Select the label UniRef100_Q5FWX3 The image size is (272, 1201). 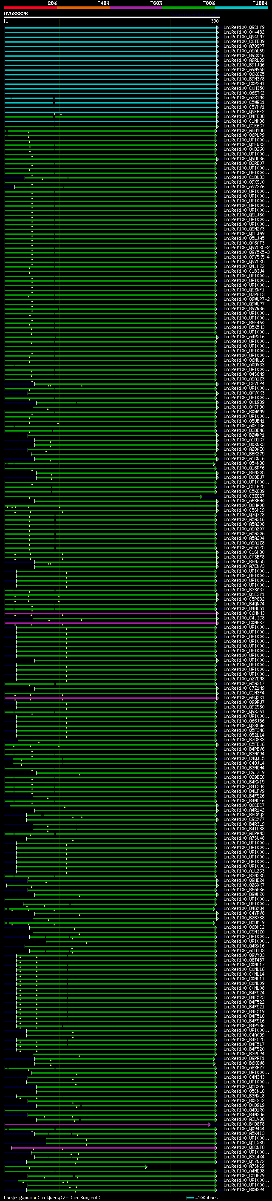[244, 144]
